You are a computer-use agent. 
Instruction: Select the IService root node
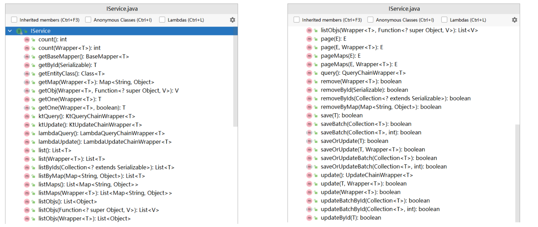point(122,31)
